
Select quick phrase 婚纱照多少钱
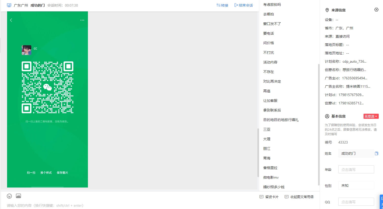coord(274,187)
